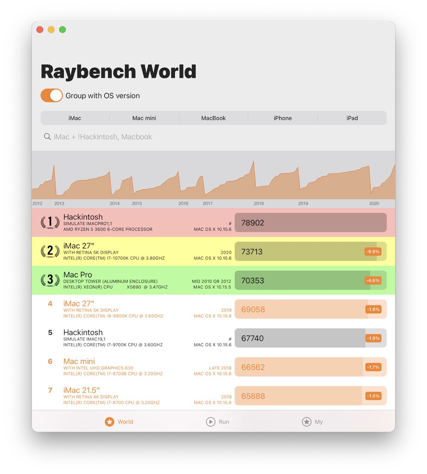Click the 70353 score bar

[x=311, y=280]
